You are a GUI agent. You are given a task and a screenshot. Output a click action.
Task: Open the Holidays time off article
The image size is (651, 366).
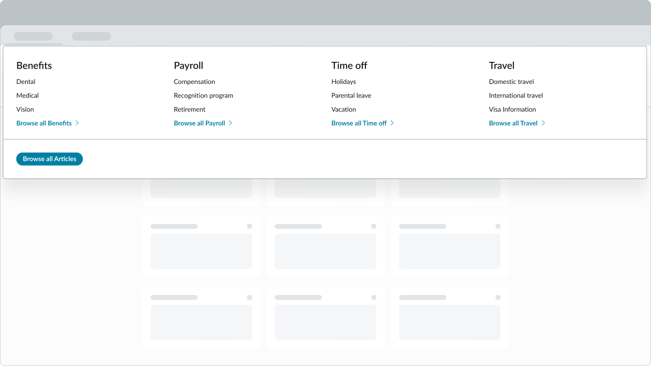pyautogui.click(x=343, y=81)
